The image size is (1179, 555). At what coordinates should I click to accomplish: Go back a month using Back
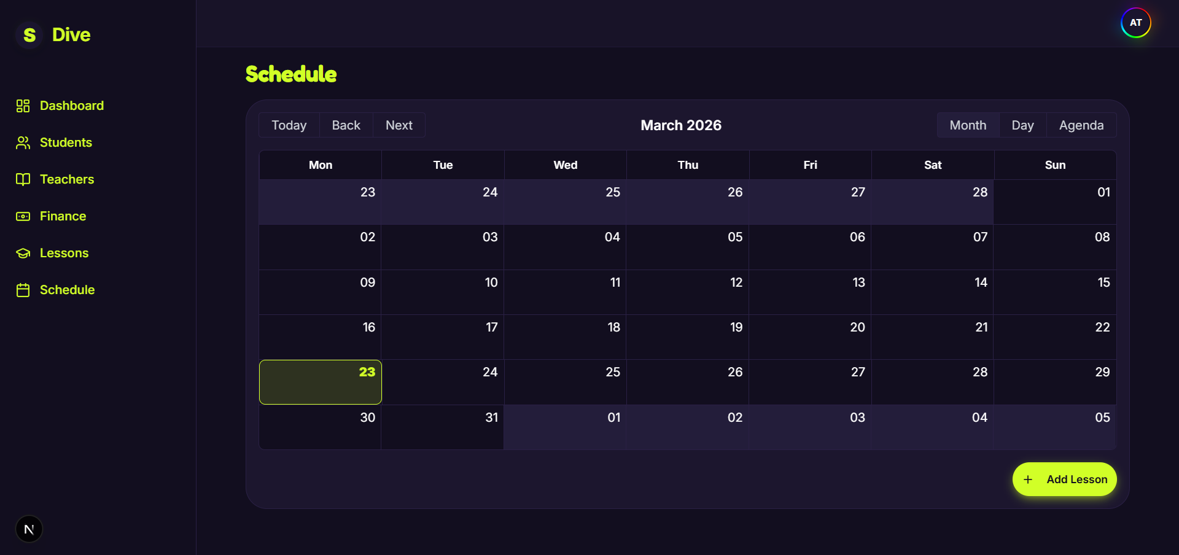coord(346,125)
